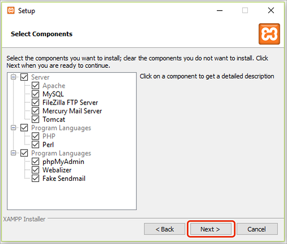Uncheck Mercury Mail Server checkbox

coord(36,111)
